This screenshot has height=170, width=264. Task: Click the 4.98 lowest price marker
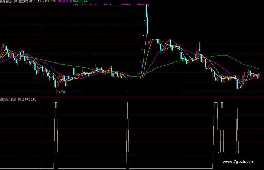pos(61,92)
